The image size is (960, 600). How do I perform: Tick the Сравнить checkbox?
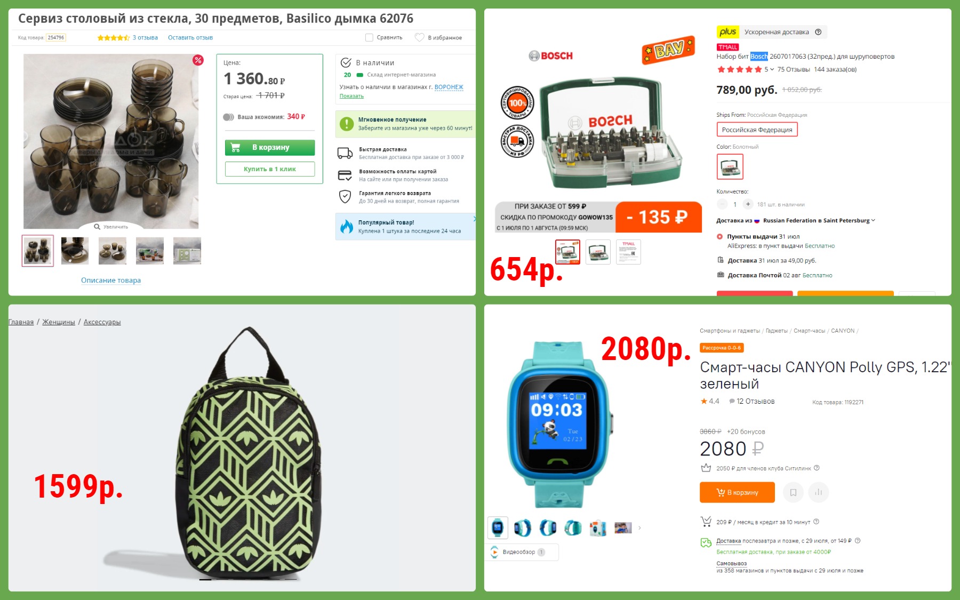pyautogui.click(x=369, y=37)
